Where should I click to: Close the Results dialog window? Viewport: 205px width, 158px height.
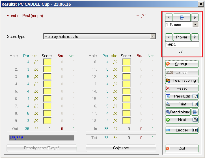coord(201,4)
